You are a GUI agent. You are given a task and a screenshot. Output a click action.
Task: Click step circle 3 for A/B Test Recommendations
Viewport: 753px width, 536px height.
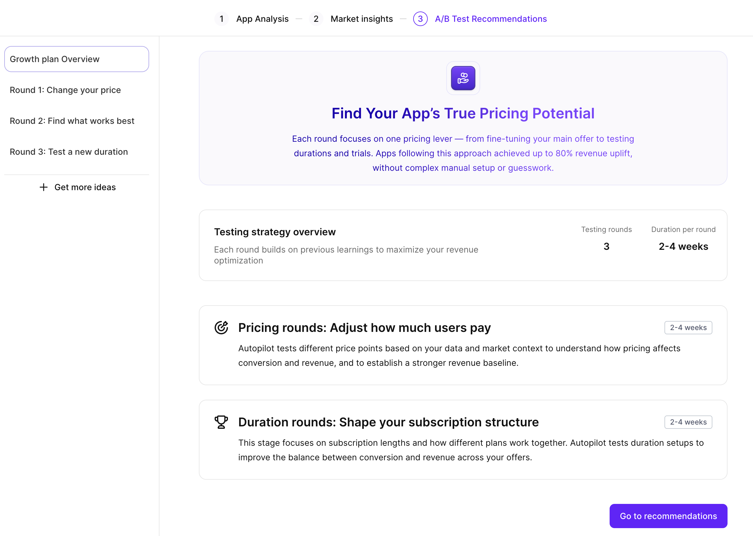pyautogui.click(x=420, y=19)
